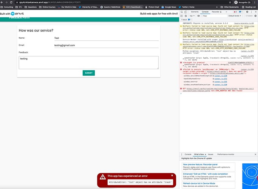Viewport: 258px width, 189px height.
Task: Open the Kirit | Guestbook bookmark
Action: click(133, 7)
